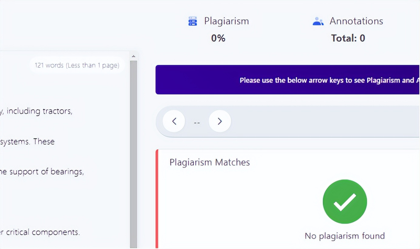This screenshot has width=420, height=249.
Task: Click text line ending with 'systems. These'
Action: pyautogui.click(x=27, y=141)
